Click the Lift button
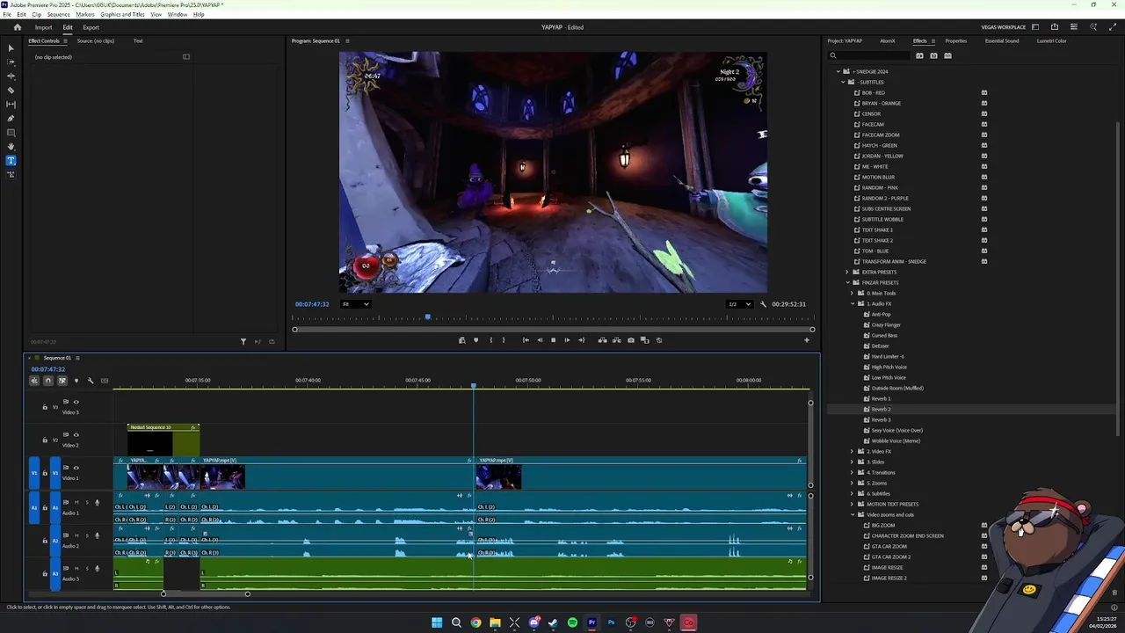 pos(602,340)
